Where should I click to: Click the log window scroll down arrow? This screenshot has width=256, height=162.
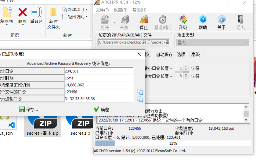[246, 120]
